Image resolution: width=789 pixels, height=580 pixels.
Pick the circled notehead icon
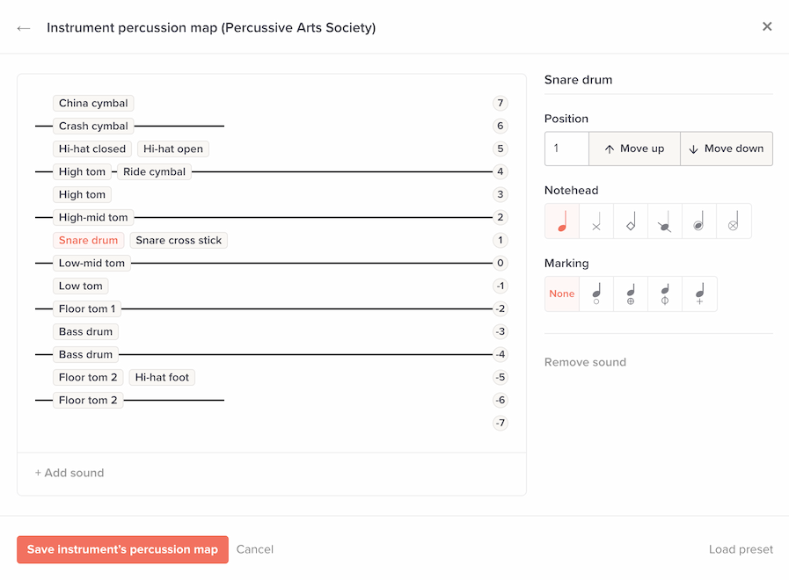699,221
